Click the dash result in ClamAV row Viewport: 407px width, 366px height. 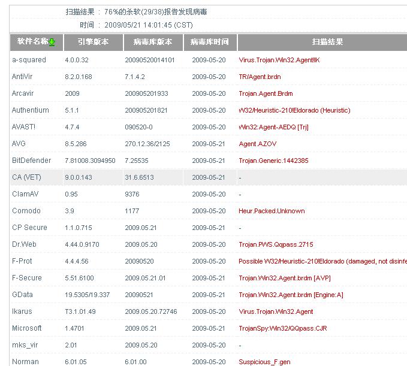tap(240, 195)
